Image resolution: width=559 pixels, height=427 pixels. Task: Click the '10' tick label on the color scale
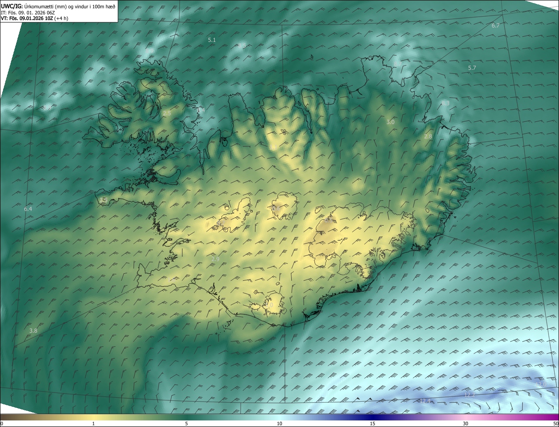pos(279,424)
